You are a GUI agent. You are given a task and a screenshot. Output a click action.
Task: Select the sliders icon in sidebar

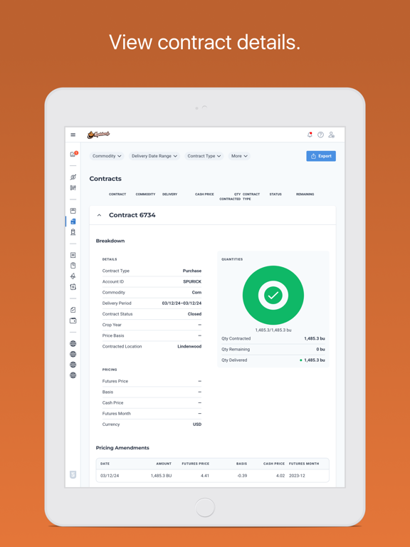pyautogui.click(x=73, y=188)
